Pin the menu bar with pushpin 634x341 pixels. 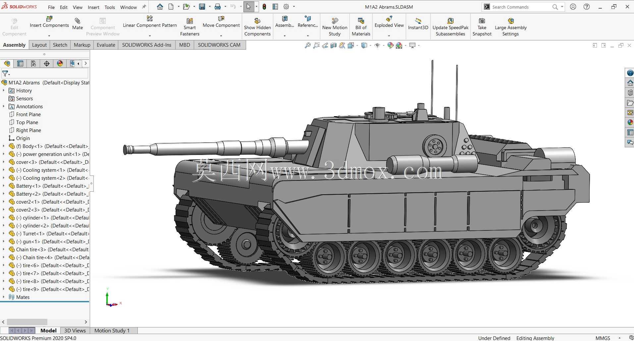point(144,7)
